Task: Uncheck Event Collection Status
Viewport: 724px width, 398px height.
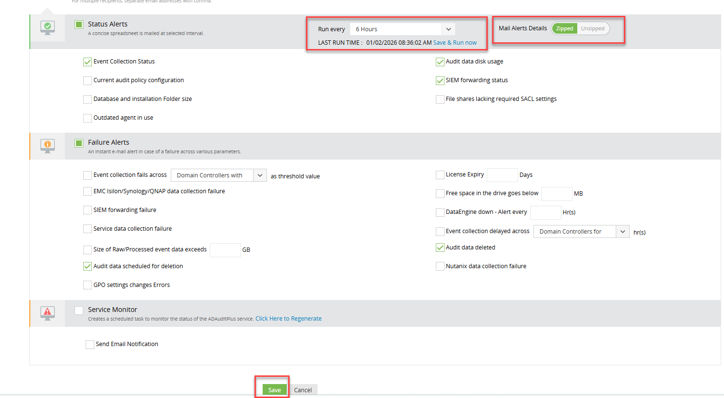Action: click(x=88, y=62)
